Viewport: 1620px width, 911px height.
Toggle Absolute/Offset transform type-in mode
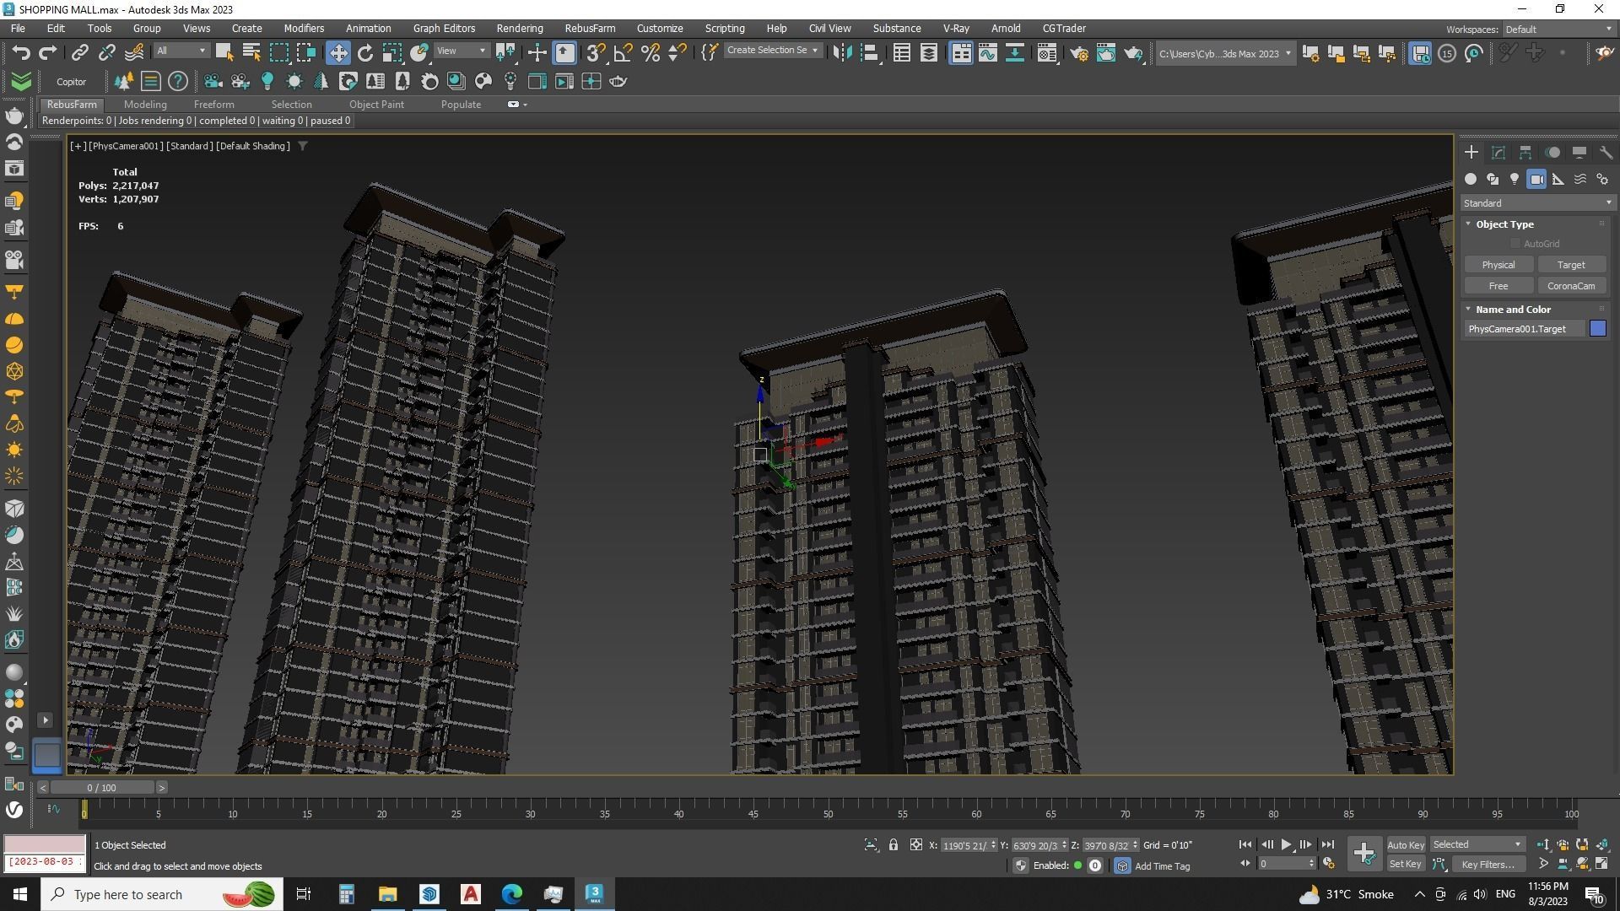915,844
